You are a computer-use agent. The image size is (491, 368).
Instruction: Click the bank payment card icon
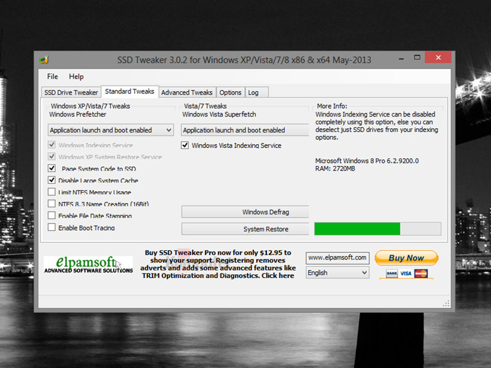coord(392,274)
